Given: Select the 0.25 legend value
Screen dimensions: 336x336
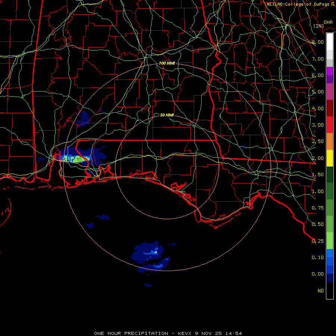Looking at the screenshot, I should click(318, 241).
